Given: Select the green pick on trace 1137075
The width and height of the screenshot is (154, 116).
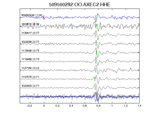Looking at the screenshot, I should click(95, 79).
